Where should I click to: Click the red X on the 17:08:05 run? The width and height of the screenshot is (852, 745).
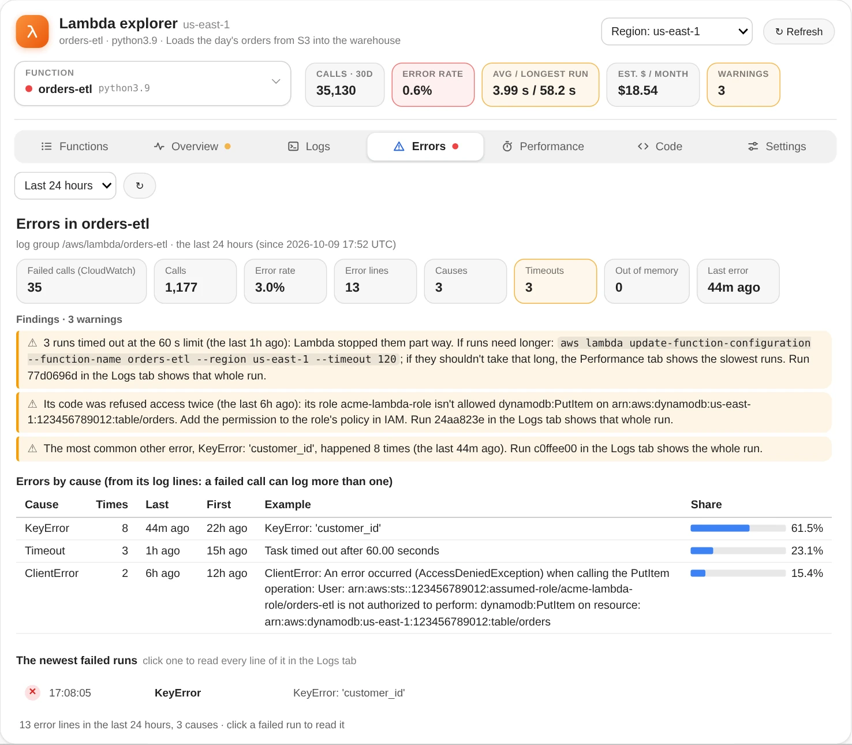[x=33, y=692]
